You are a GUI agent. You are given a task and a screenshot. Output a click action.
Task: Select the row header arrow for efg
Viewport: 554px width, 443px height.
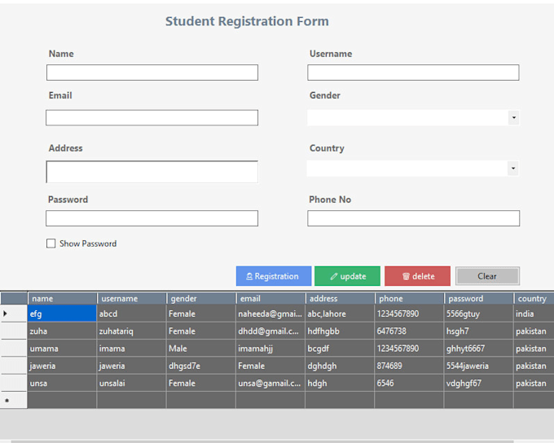[x=13, y=314]
